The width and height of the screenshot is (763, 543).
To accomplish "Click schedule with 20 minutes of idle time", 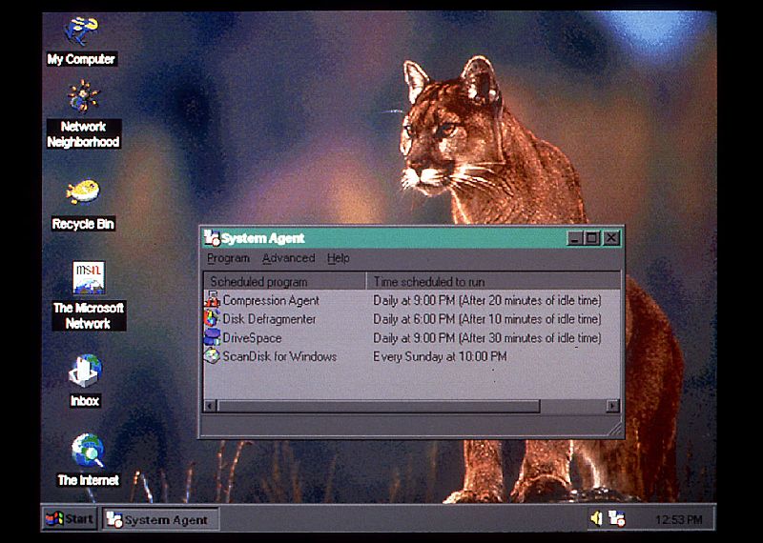I will (487, 300).
